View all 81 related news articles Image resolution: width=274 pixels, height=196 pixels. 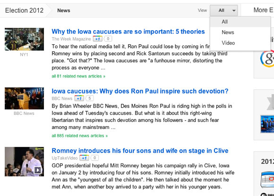click(x=78, y=76)
